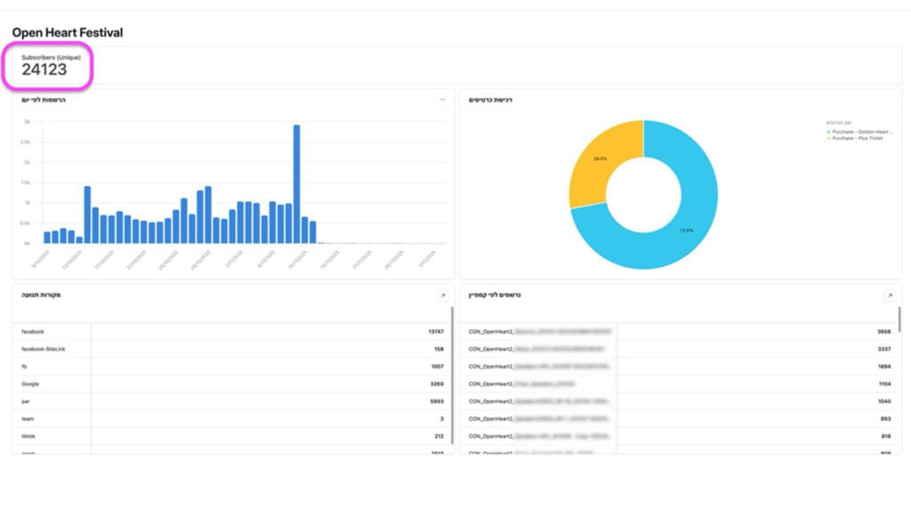Click the campaign value 818
The width and height of the screenshot is (911, 510).
pos(886,436)
